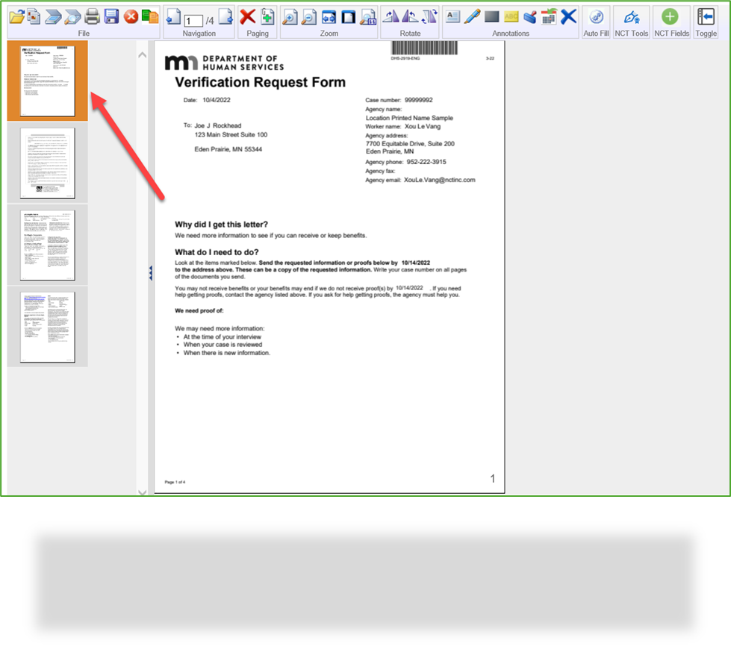731x649 pixels.
Task: Fit the page to window width
Action: click(329, 16)
